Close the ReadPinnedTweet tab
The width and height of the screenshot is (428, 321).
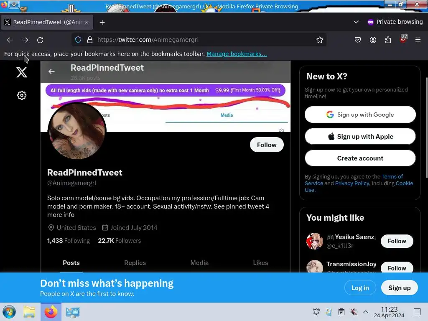pyautogui.click(x=87, y=22)
